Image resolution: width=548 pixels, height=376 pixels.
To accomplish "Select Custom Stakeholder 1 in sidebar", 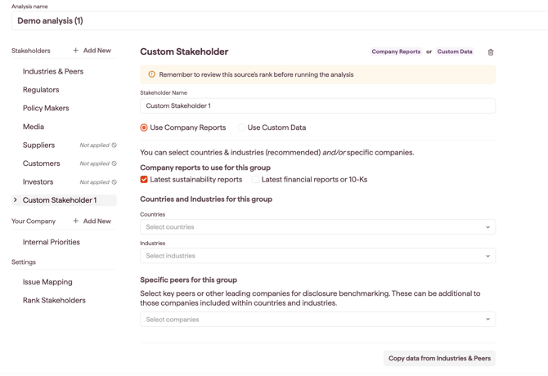I will tap(64, 200).
